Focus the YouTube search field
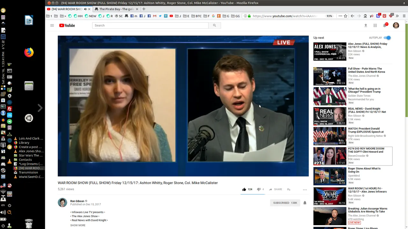The image size is (408, 229). 150,25
